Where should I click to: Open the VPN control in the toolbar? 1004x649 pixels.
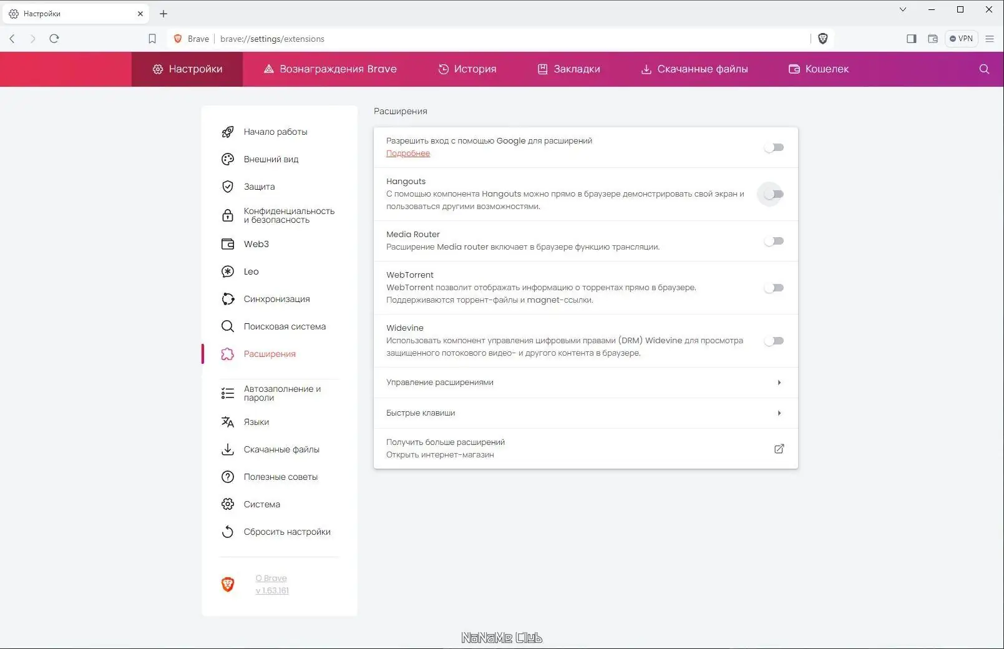point(961,38)
